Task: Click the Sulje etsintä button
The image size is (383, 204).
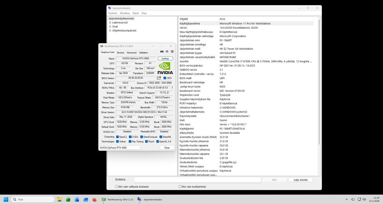Action: tap(300, 180)
